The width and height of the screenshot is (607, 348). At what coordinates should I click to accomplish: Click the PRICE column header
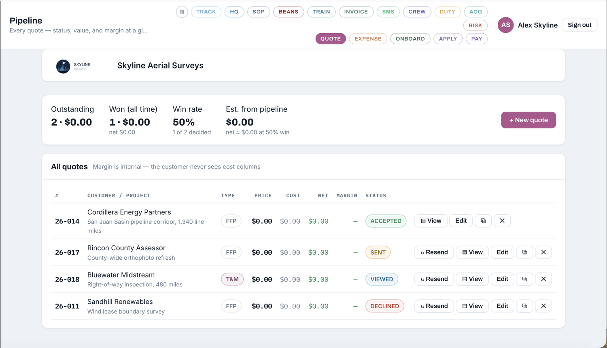click(263, 196)
